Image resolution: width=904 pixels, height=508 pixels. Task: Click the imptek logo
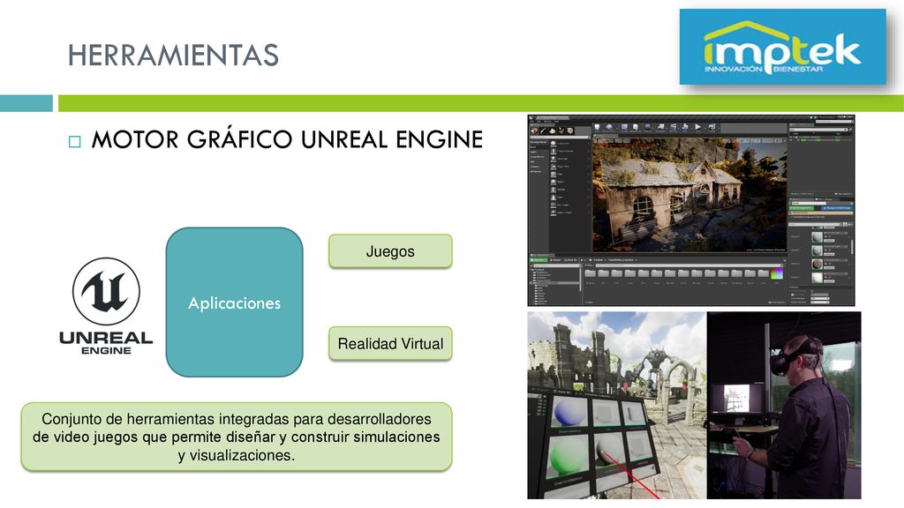[782, 48]
